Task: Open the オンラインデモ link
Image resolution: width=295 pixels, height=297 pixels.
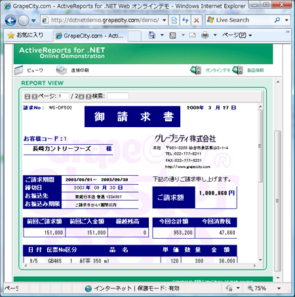Action: click(x=218, y=70)
